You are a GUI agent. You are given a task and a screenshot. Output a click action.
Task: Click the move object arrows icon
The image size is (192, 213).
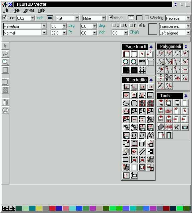click(x=126, y=95)
